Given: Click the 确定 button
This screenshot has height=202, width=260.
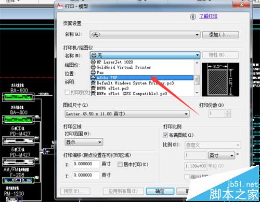Looking at the screenshot, I should click(160, 191).
